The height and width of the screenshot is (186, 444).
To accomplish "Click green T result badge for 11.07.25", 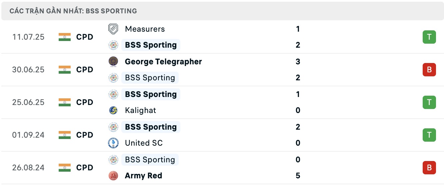I will coord(429,37).
